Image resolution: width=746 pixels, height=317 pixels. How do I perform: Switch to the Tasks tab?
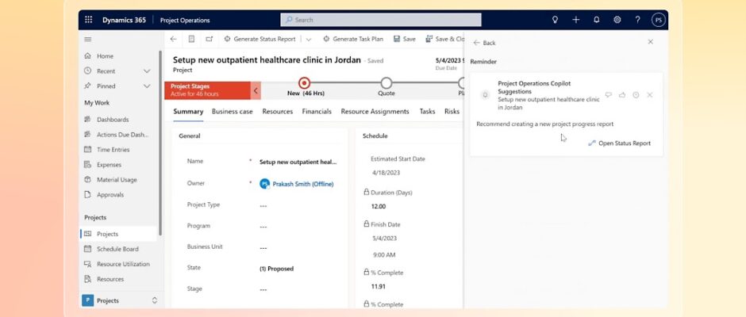click(427, 112)
